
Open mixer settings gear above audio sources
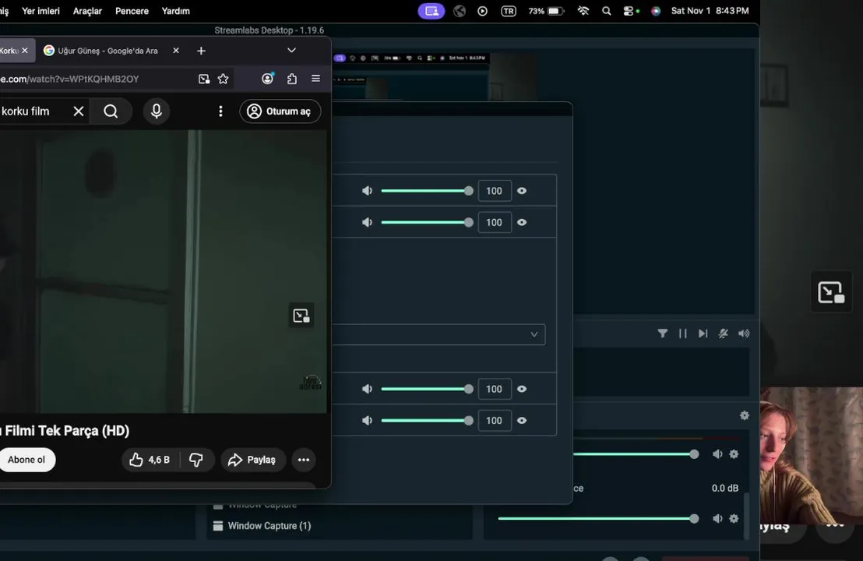coord(744,415)
